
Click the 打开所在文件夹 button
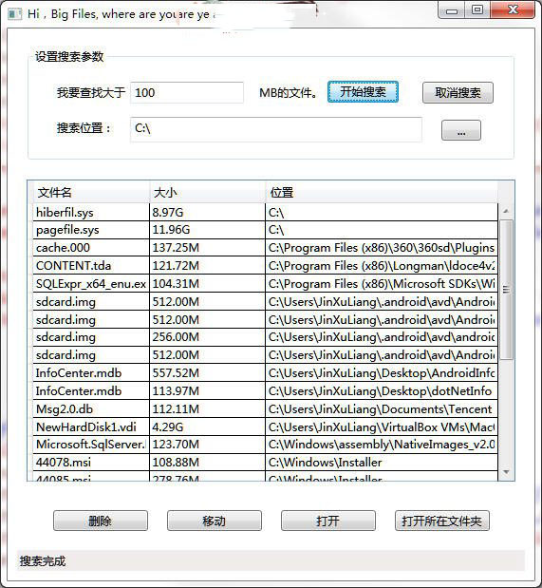point(442,521)
